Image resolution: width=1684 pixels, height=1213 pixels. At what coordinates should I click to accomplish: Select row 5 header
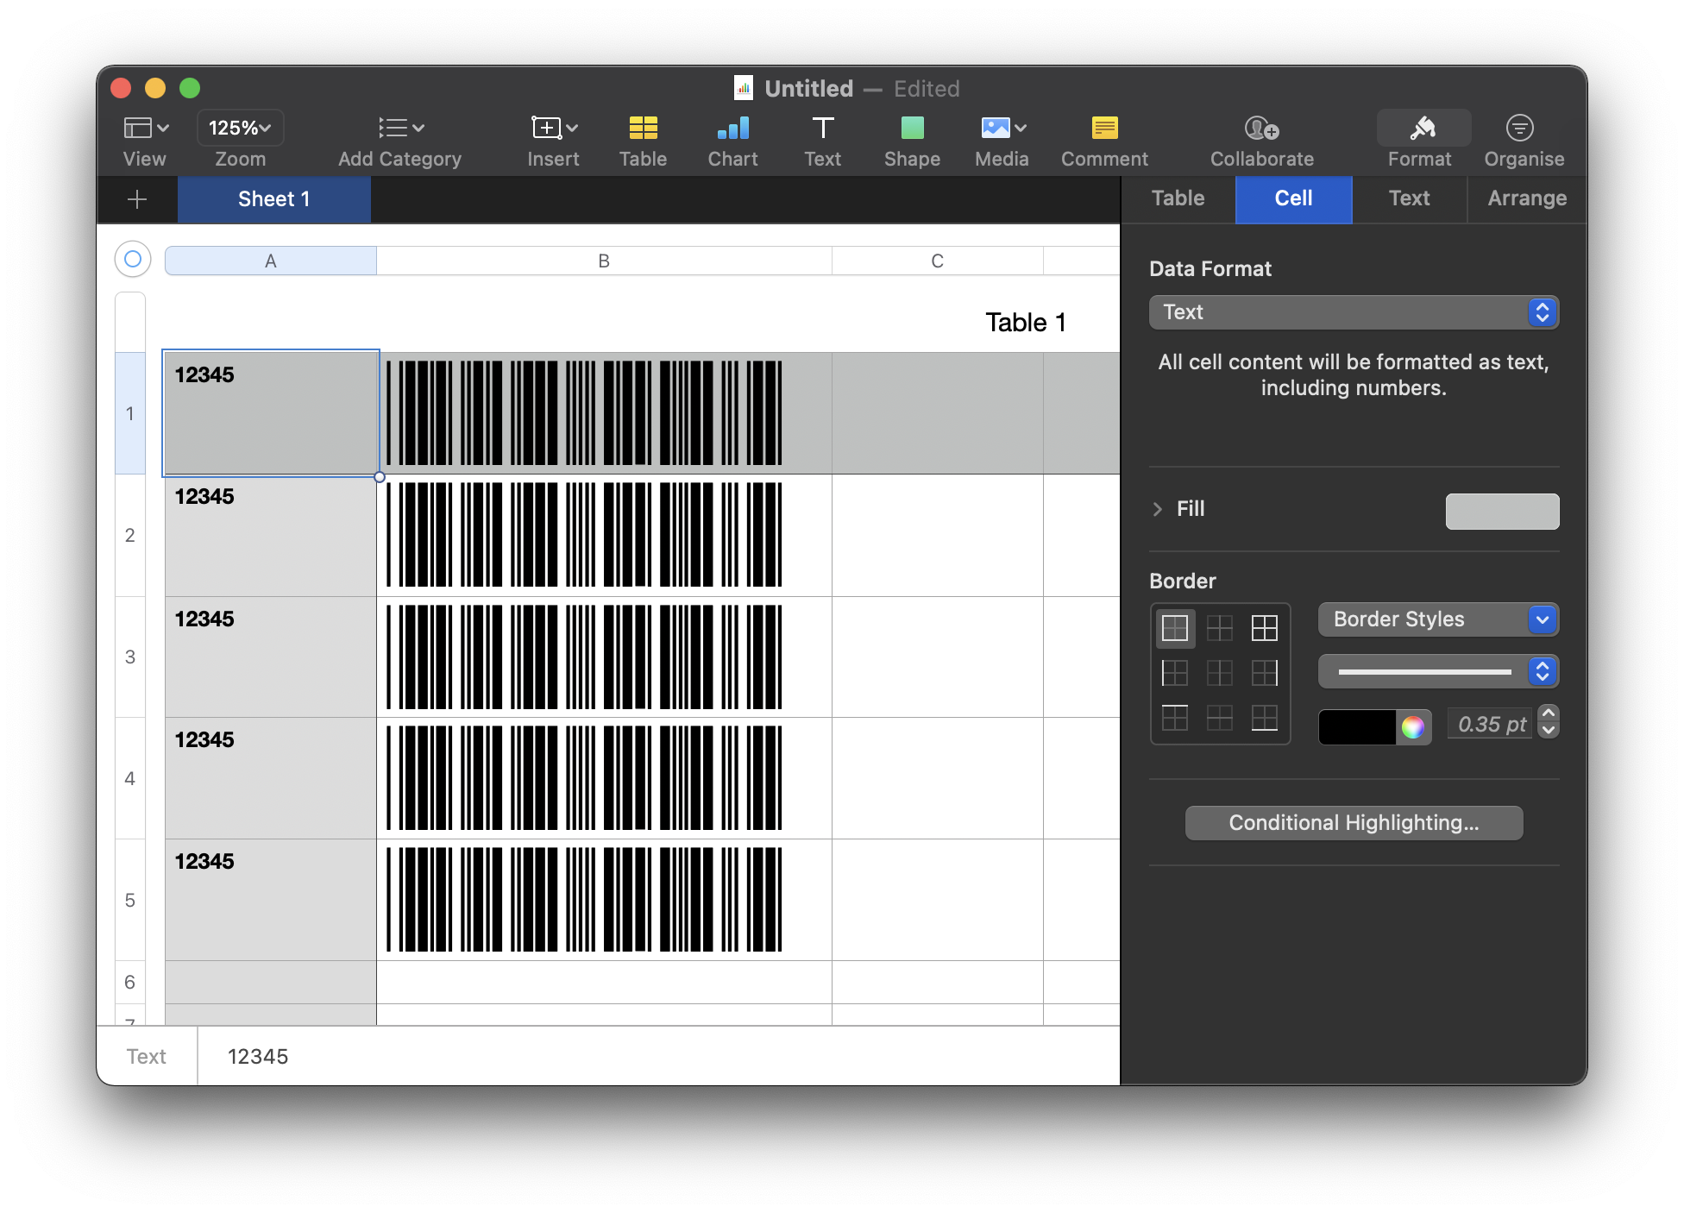pyautogui.click(x=130, y=900)
